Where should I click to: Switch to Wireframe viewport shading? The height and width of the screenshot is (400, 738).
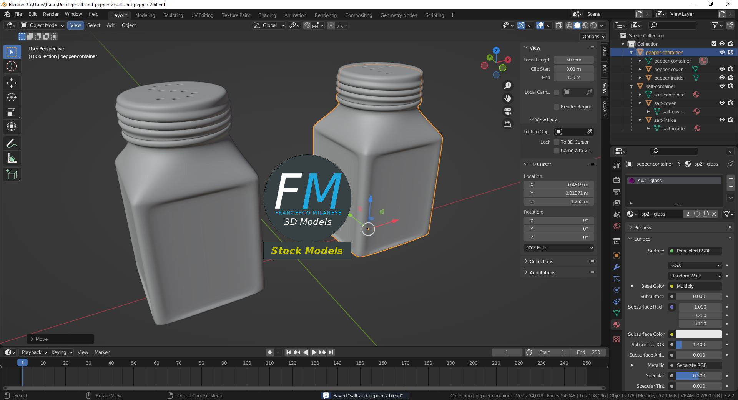click(x=569, y=25)
